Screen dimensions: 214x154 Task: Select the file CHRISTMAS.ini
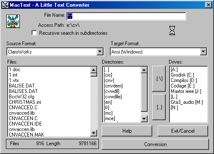25,102
